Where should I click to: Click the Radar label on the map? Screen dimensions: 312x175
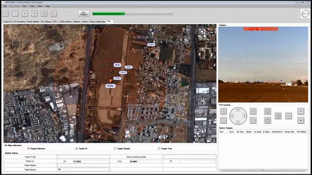(x=111, y=86)
